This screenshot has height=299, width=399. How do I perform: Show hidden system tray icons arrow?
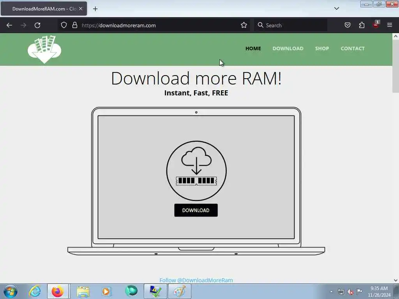(331, 292)
